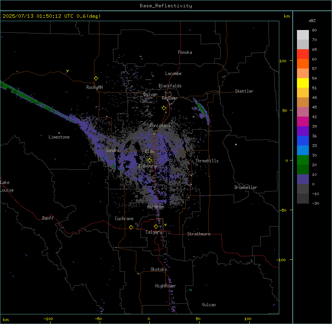Click the white plus marker north of Drumheller

coord(236,144)
